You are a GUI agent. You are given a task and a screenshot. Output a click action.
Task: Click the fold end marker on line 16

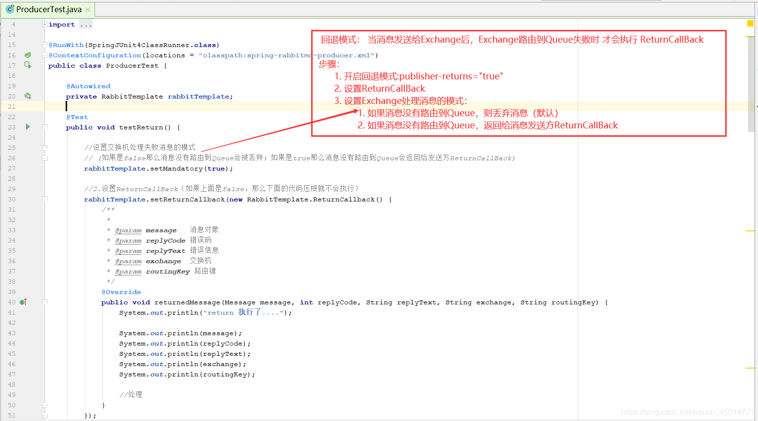tap(45, 55)
